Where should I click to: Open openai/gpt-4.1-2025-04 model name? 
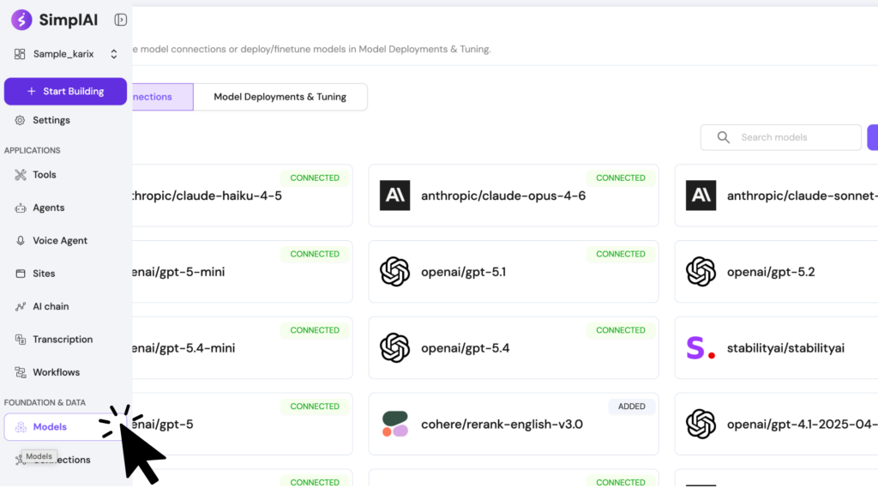coord(802,424)
